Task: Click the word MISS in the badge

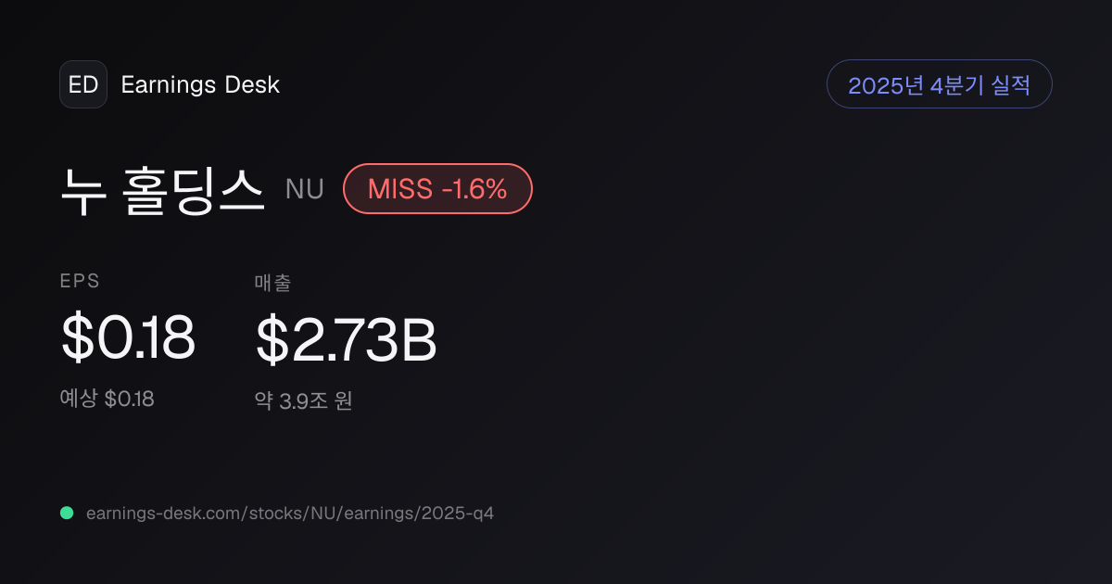Action: pyautogui.click(x=400, y=189)
